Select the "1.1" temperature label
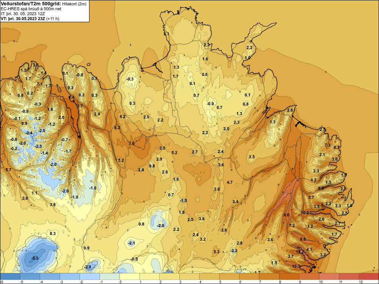379x284 pixels. (34, 193)
